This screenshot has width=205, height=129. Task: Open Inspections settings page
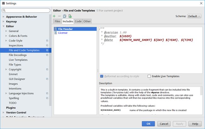[x=16, y=45]
